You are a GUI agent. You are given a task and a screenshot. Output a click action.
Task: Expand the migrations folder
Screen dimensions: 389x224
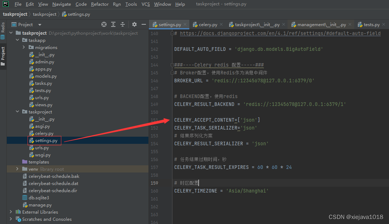pyautogui.click(x=24, y=47)
